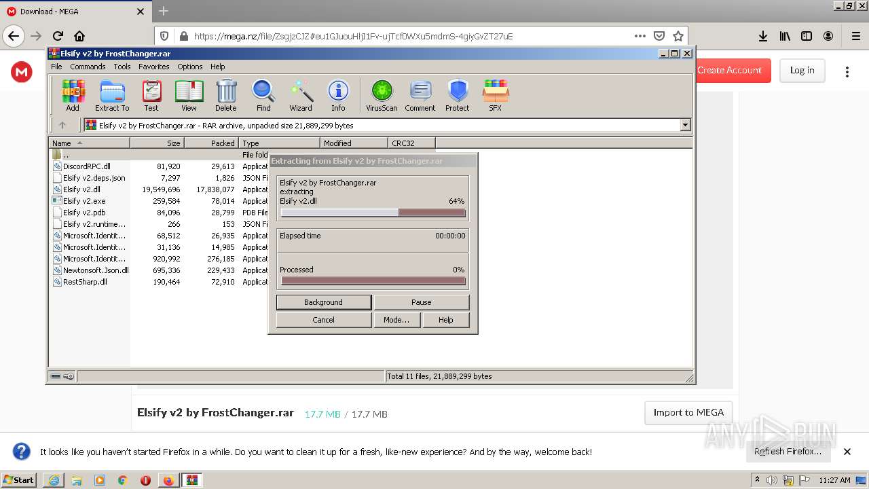
Task: Open Internet Explorer from taskbar
Action: 54,480
